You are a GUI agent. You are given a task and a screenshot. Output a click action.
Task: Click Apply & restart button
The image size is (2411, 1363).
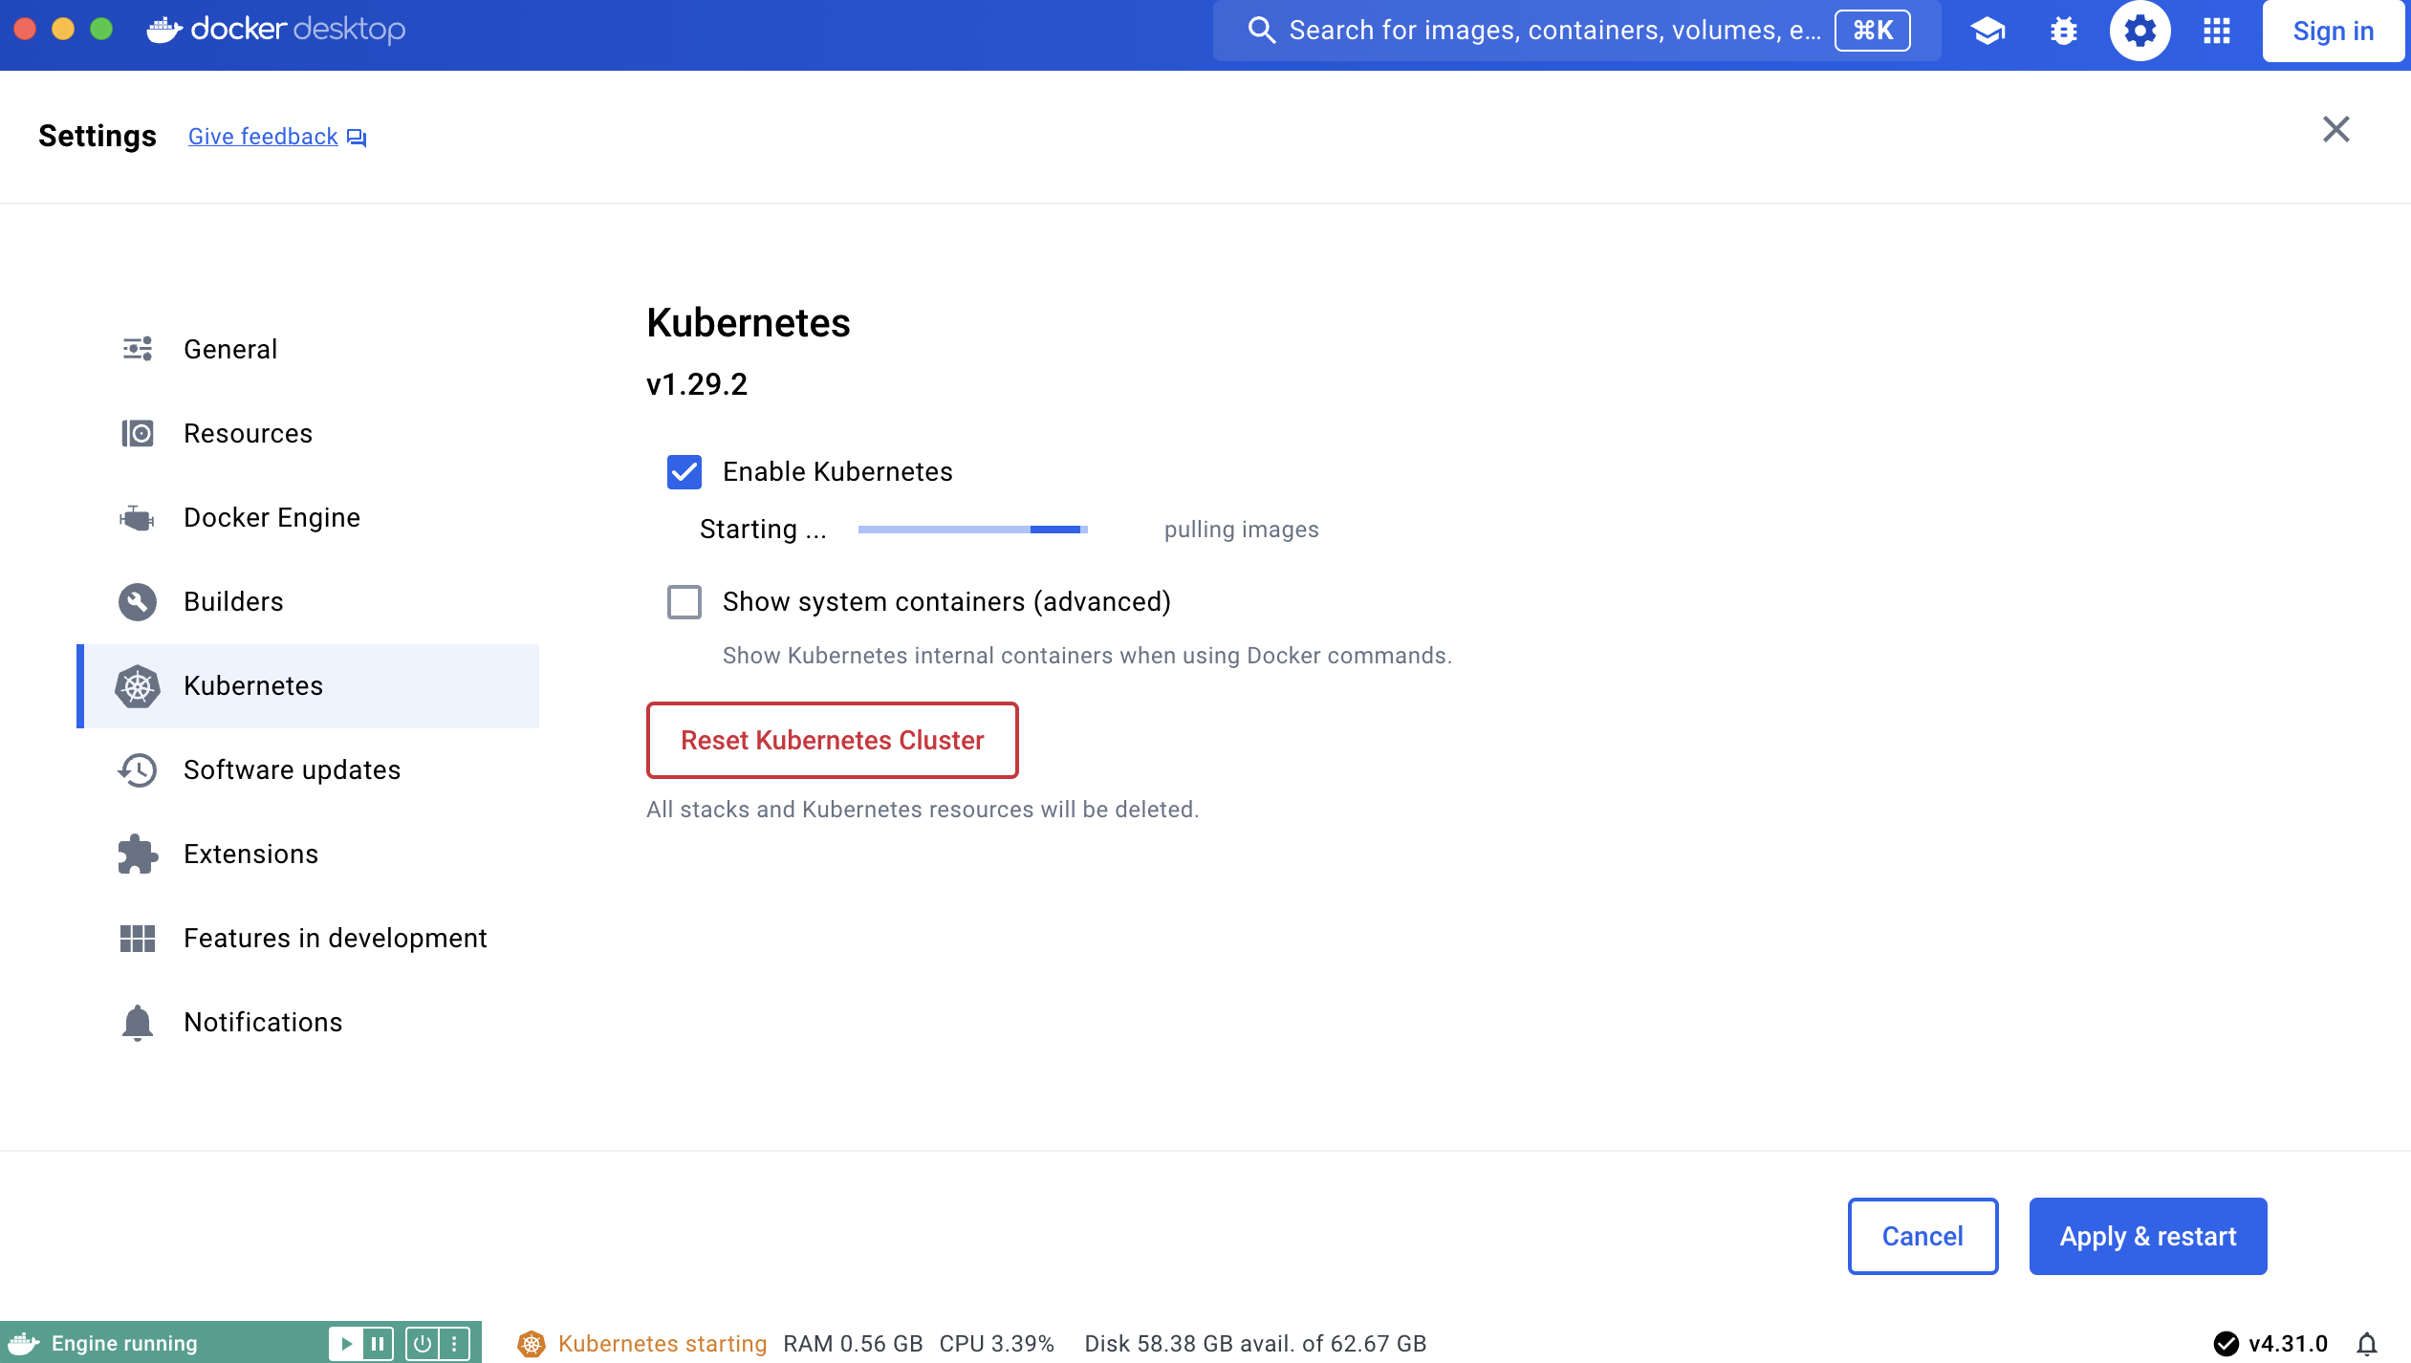coord(2148,1236)
